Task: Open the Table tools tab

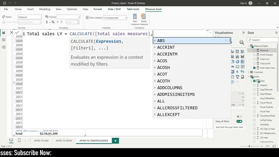Action: (x=133, y=9)
